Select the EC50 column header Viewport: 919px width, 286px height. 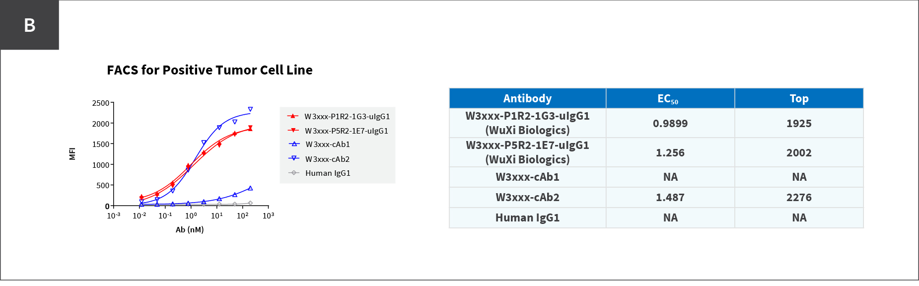click(x=670, y=98)
